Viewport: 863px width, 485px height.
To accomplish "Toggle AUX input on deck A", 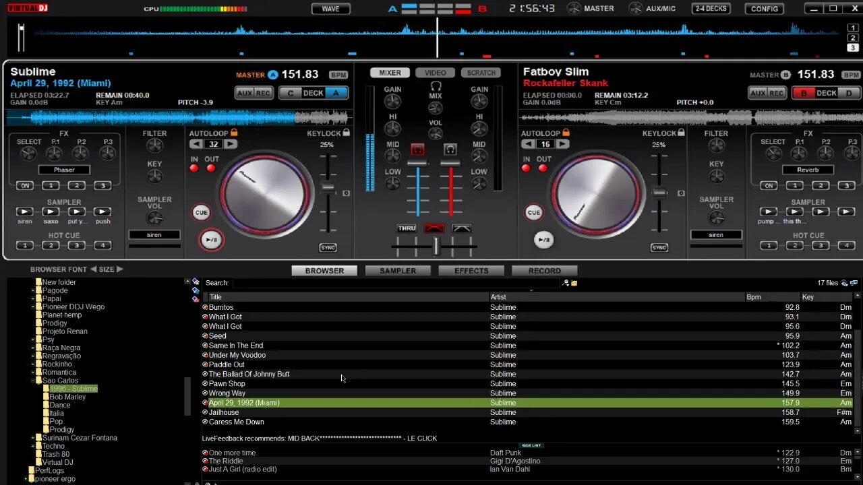I will [x=244, y=93].
